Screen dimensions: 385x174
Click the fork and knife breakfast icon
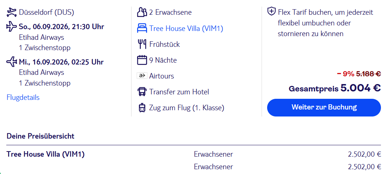pyautogui.click(x=142, y=44)
